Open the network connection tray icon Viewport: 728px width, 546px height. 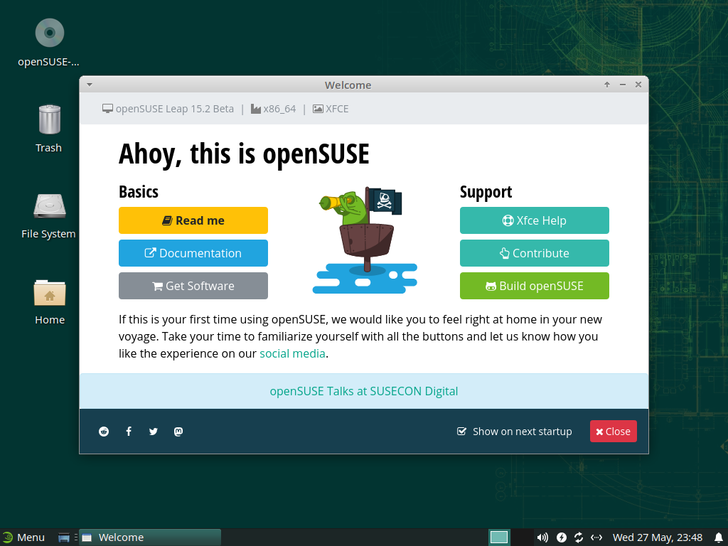pos(596,537)
